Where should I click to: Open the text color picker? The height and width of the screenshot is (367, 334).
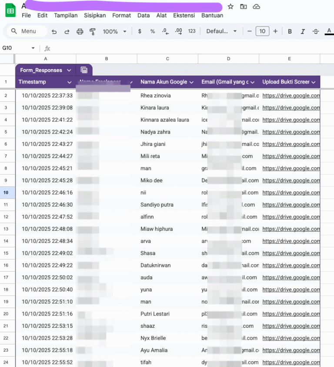(x=329, y=31)
